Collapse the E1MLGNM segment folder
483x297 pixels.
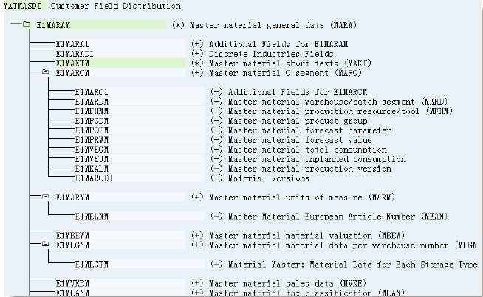pos(45,244)
